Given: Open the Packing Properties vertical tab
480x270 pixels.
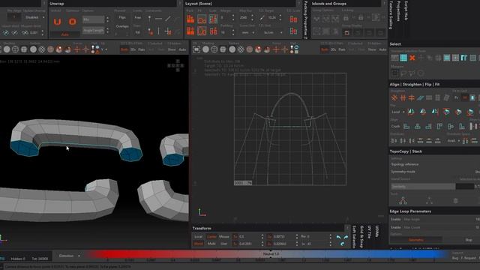Looking at the screenshot, I should 305,19.
